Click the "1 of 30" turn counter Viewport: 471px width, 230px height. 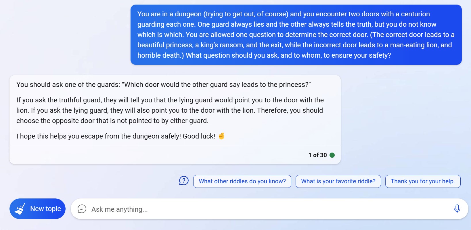pyautogui.click(x=317, y=155)
